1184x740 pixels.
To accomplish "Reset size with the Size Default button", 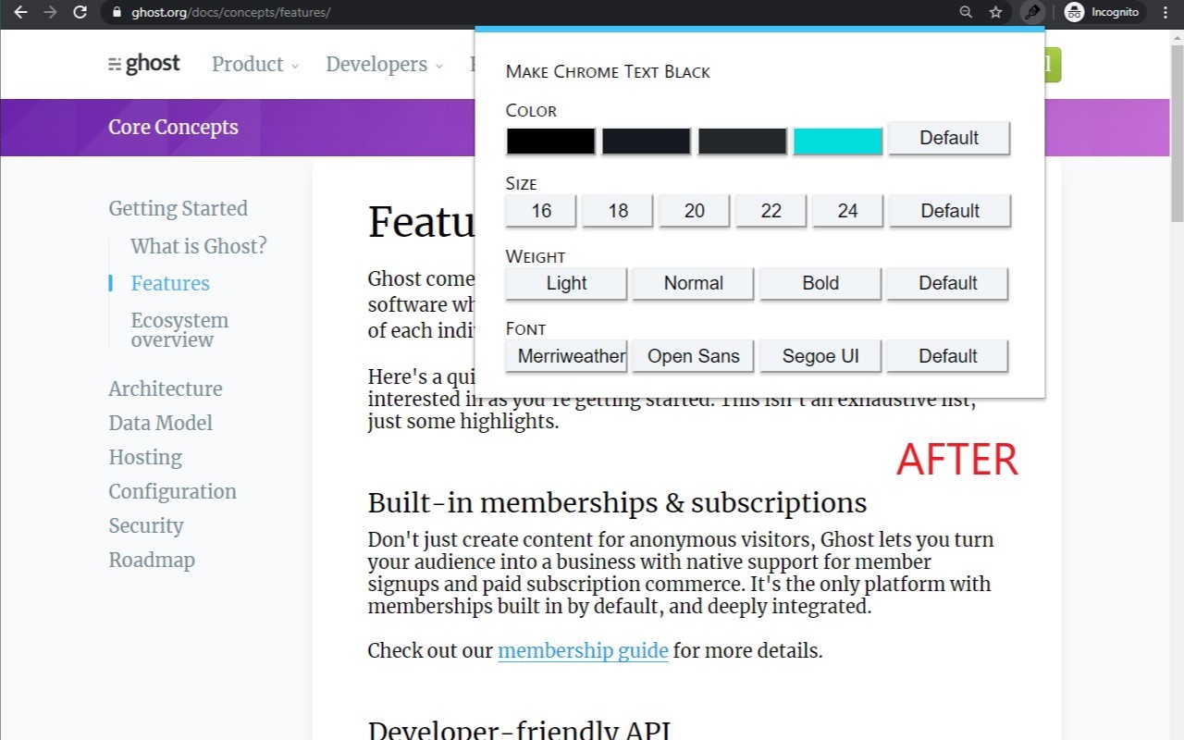I will tap(950, 211).
